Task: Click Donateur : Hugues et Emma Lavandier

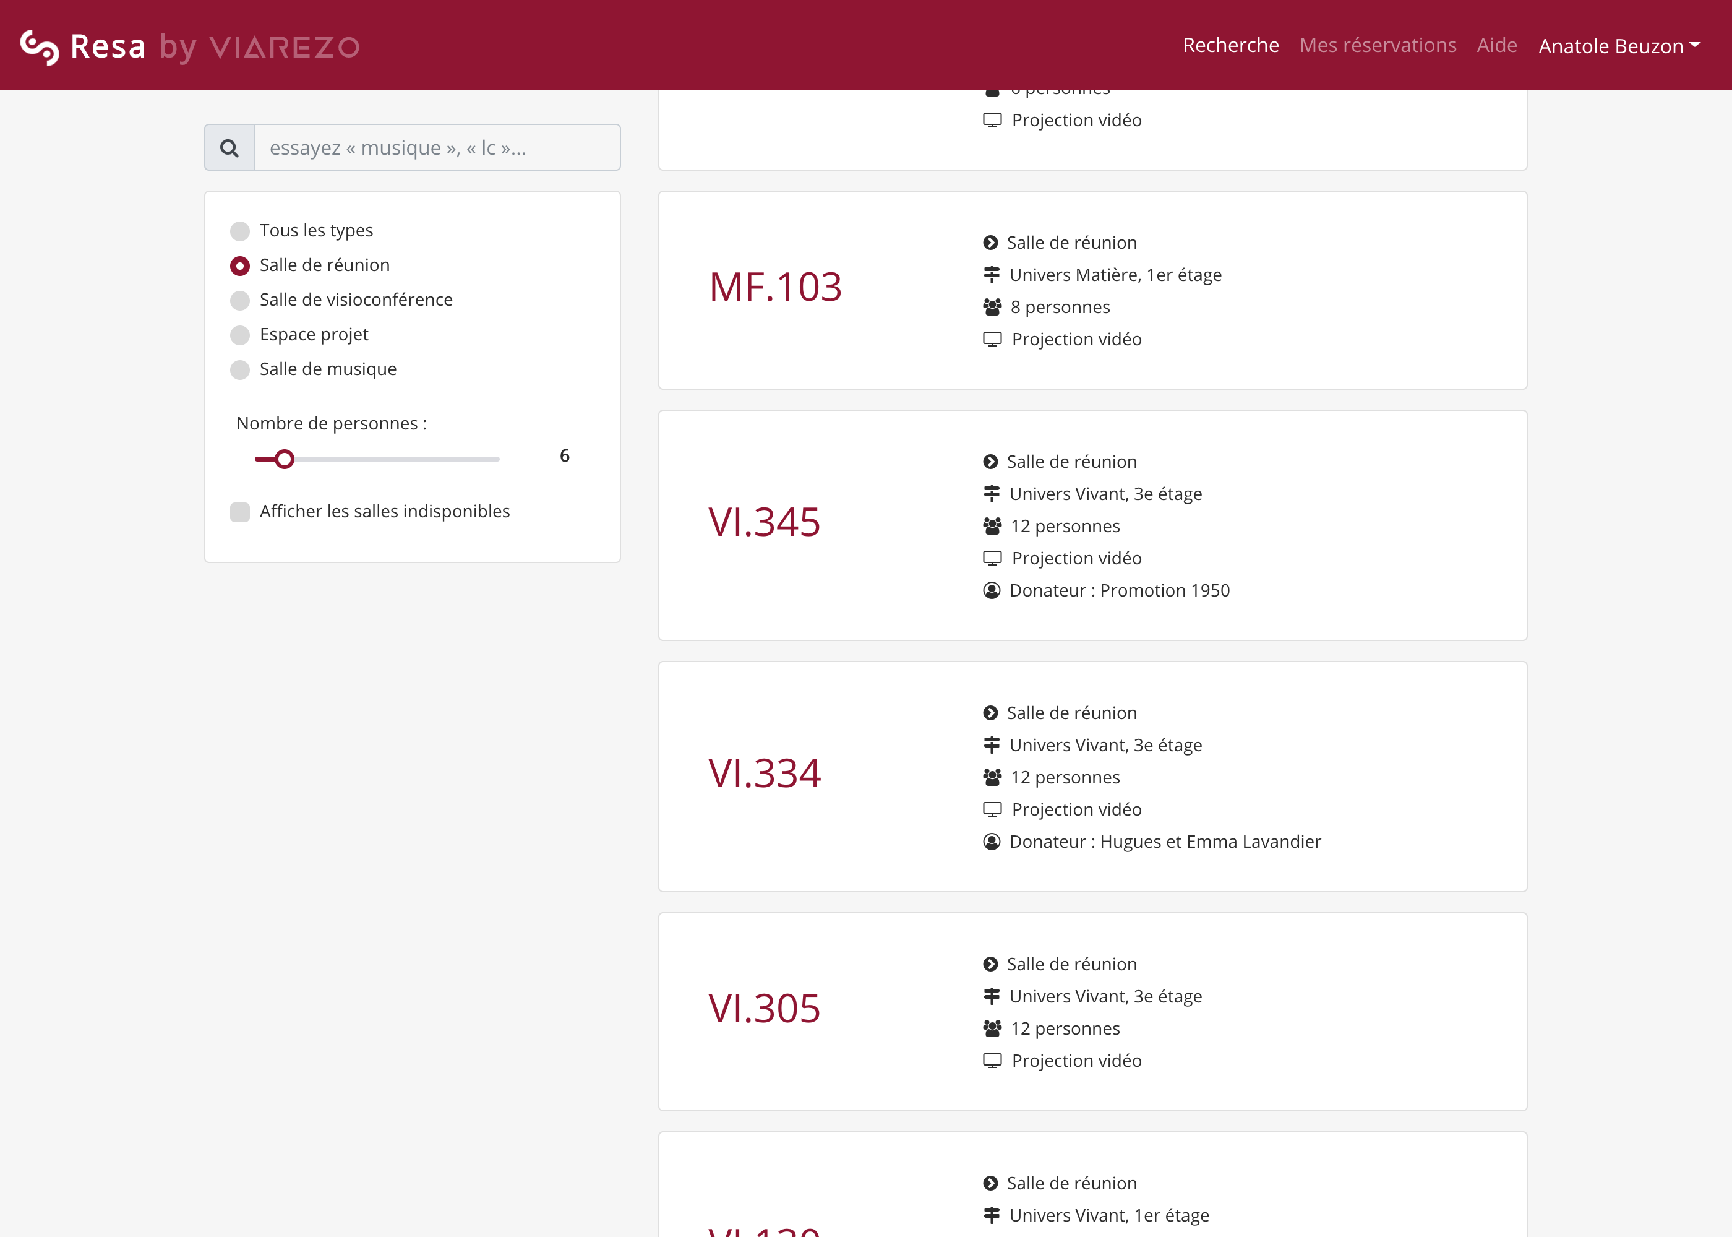Action: tap(1165, 842)
